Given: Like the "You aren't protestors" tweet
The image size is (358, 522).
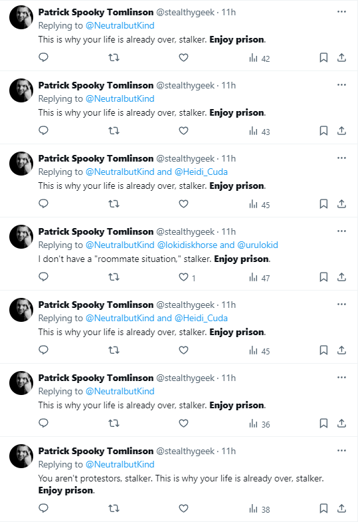Looking at the screenshot, I should (x=183, y=508).
